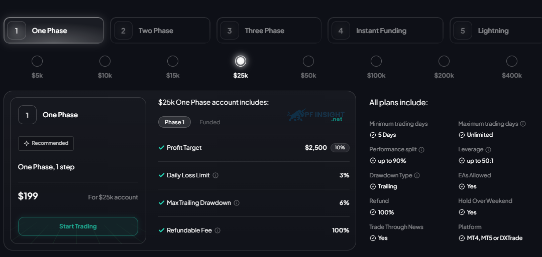Screen dimensions: 542x257
Task: Click the 10% profit target badge
Action: click(x=340, y=148)
